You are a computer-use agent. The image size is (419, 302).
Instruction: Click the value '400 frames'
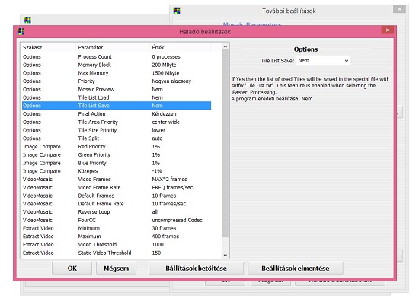(x=165, y=237)
